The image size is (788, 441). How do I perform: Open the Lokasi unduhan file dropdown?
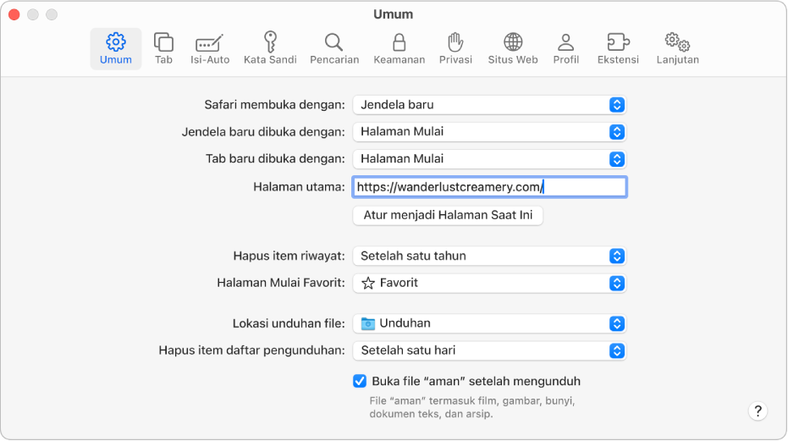click(490, 323)
